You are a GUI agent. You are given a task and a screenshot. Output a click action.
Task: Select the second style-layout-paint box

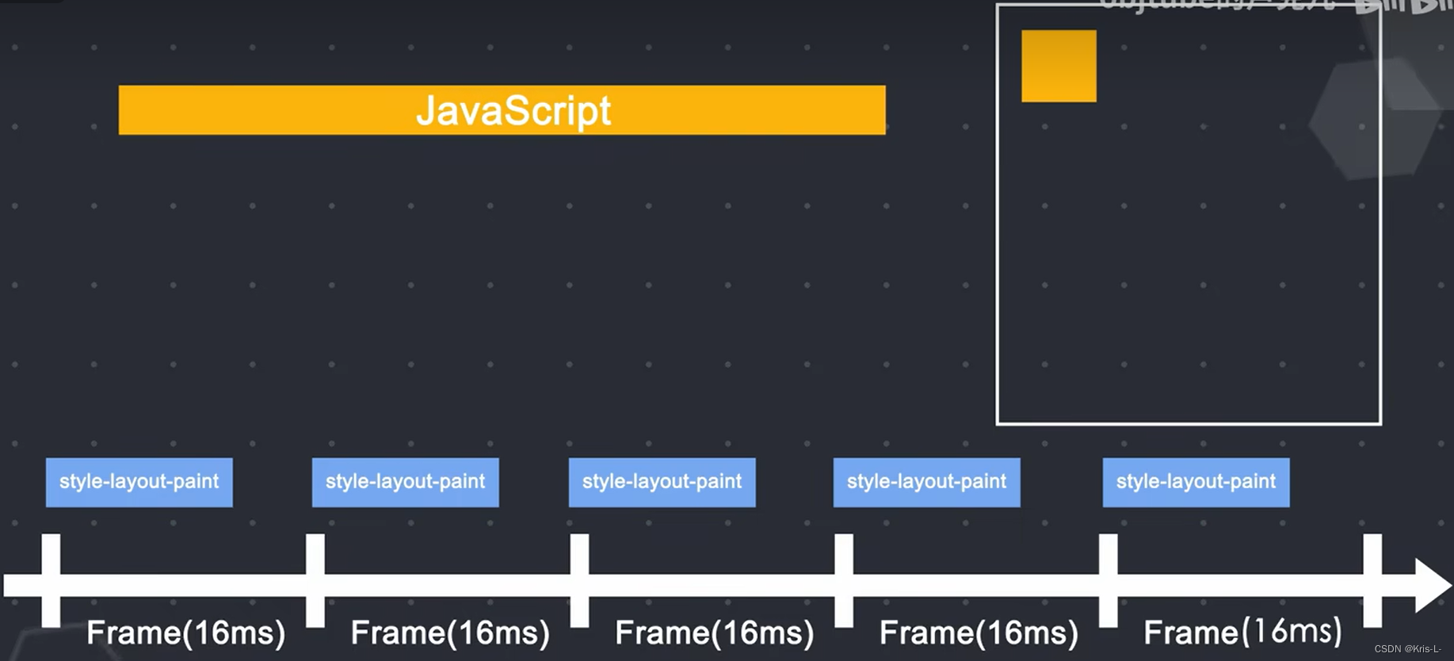click(406, 482)
